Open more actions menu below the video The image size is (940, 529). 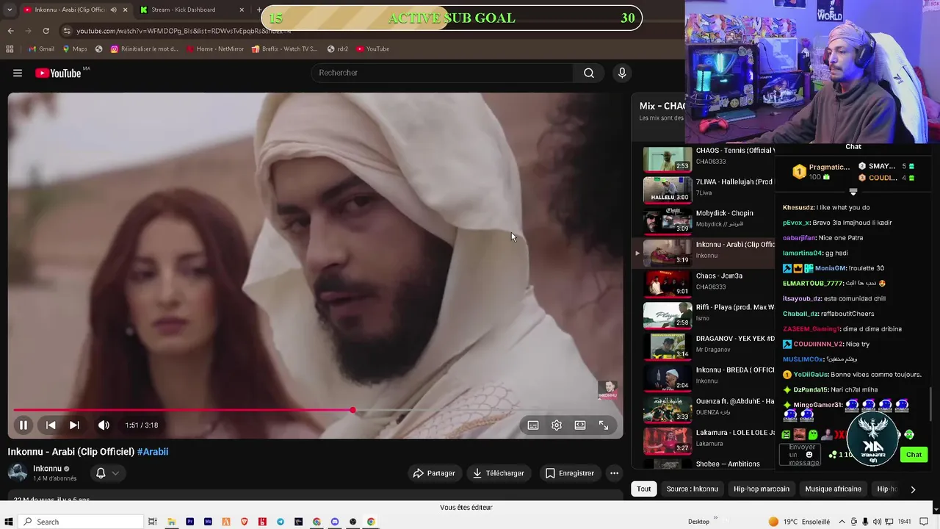pos(615,473)
